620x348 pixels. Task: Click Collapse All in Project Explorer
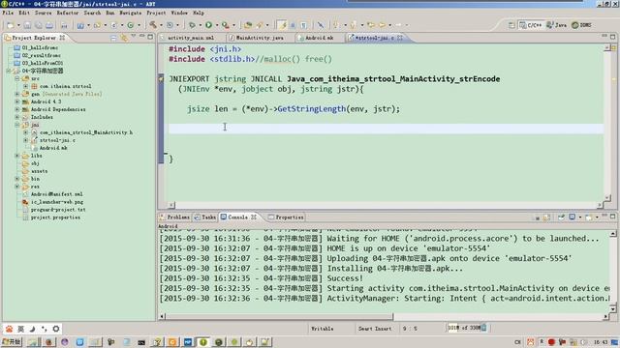point(113,38)
